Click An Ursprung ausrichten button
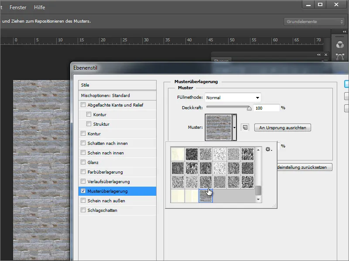 [283, 127]
